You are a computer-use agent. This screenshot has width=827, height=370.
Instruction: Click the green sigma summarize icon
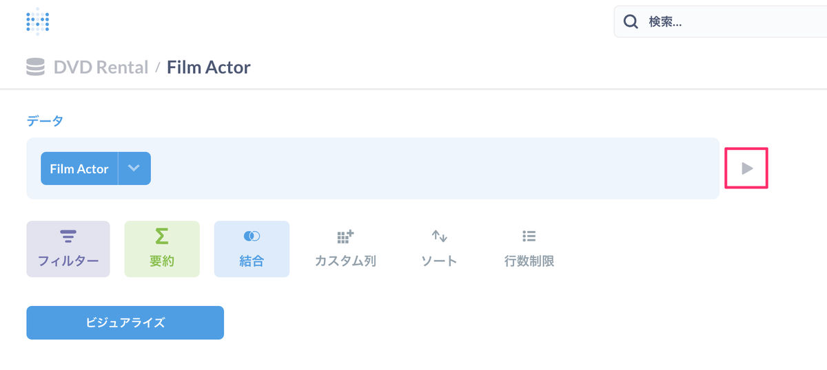tap(161, 237)
